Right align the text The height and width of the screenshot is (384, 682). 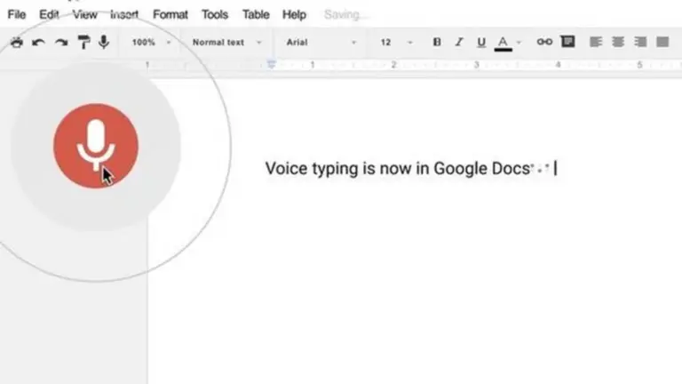pos(640,42)
